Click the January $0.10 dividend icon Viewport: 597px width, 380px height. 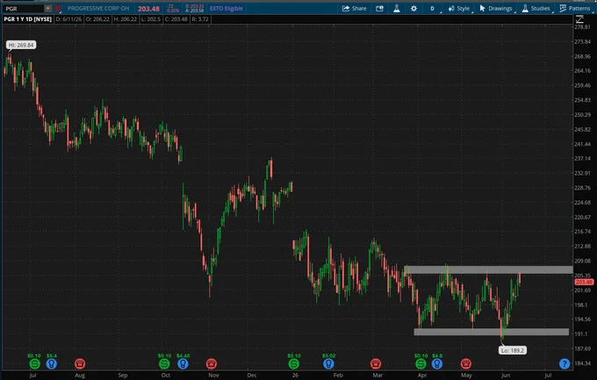[x=293, y=363]
